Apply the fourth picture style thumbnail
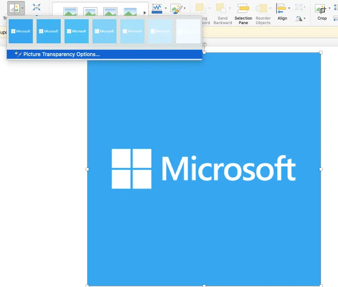 pyautogui.click(x=131, y=12)
